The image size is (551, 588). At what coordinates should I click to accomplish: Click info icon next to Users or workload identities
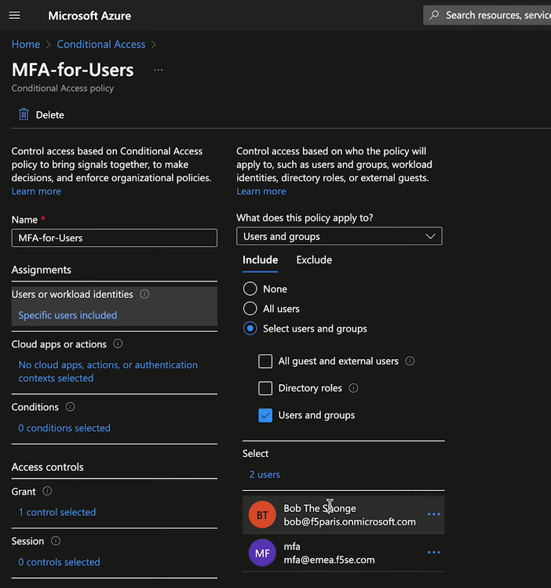pyautogui.click(x=144, y=294)
